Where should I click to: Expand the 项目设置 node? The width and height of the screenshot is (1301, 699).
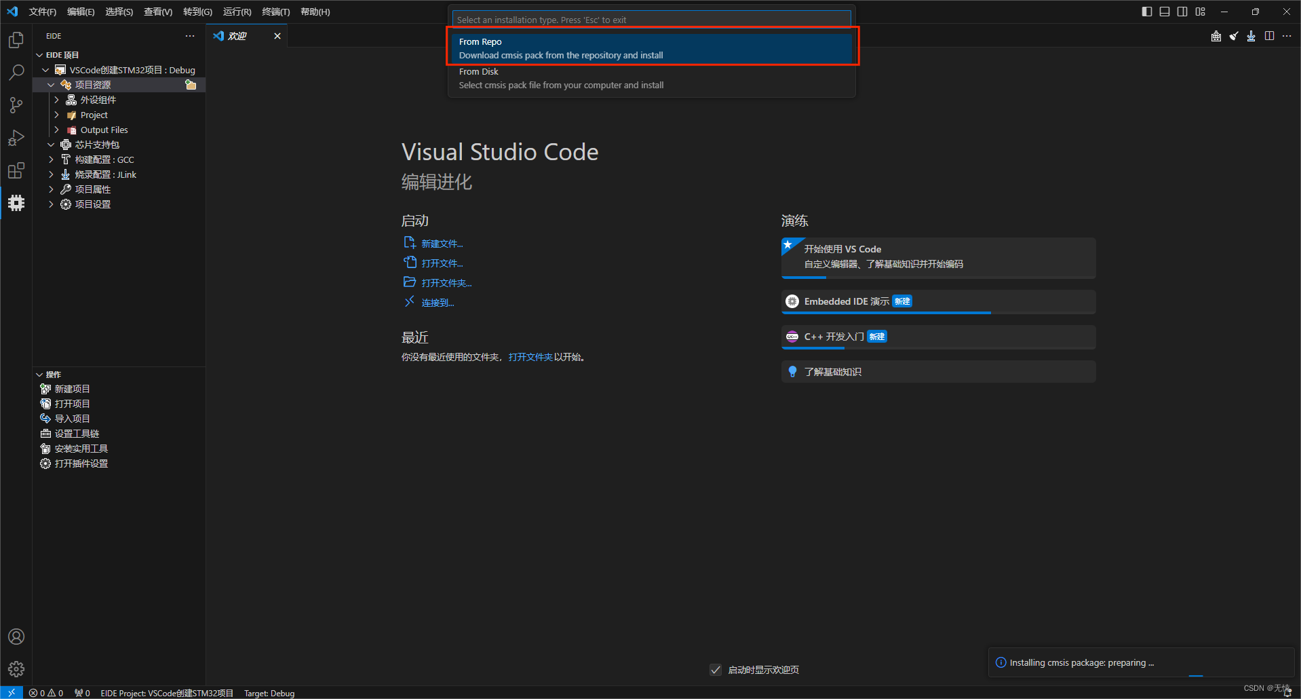(x=51, y=204)
